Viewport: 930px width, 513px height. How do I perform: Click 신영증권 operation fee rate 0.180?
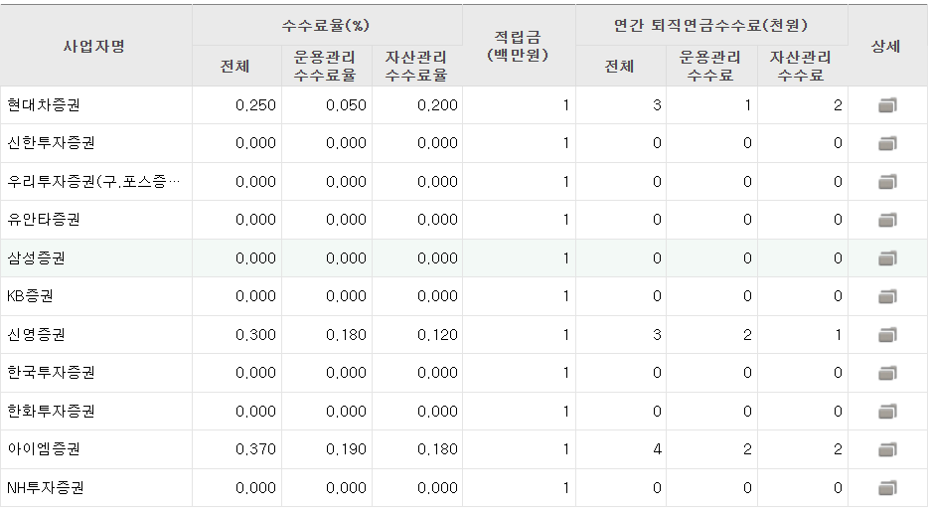point(347,335)
